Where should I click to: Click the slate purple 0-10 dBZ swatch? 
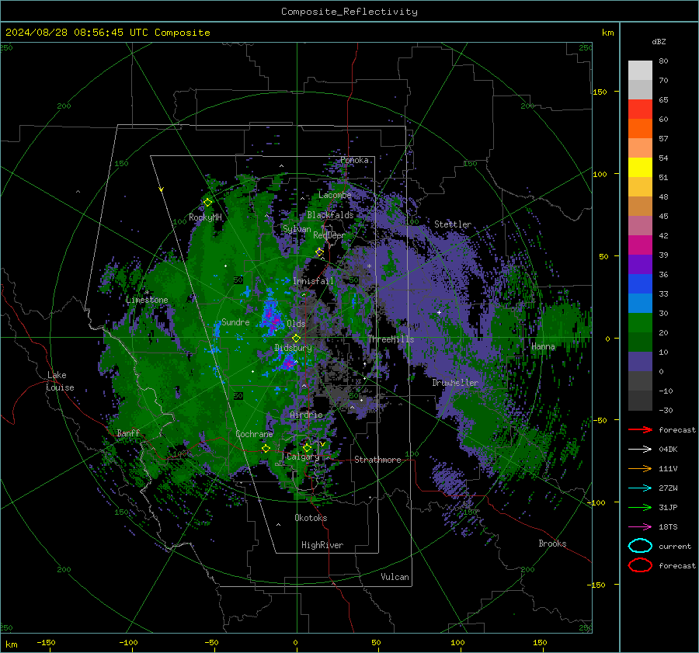[640, 362]
